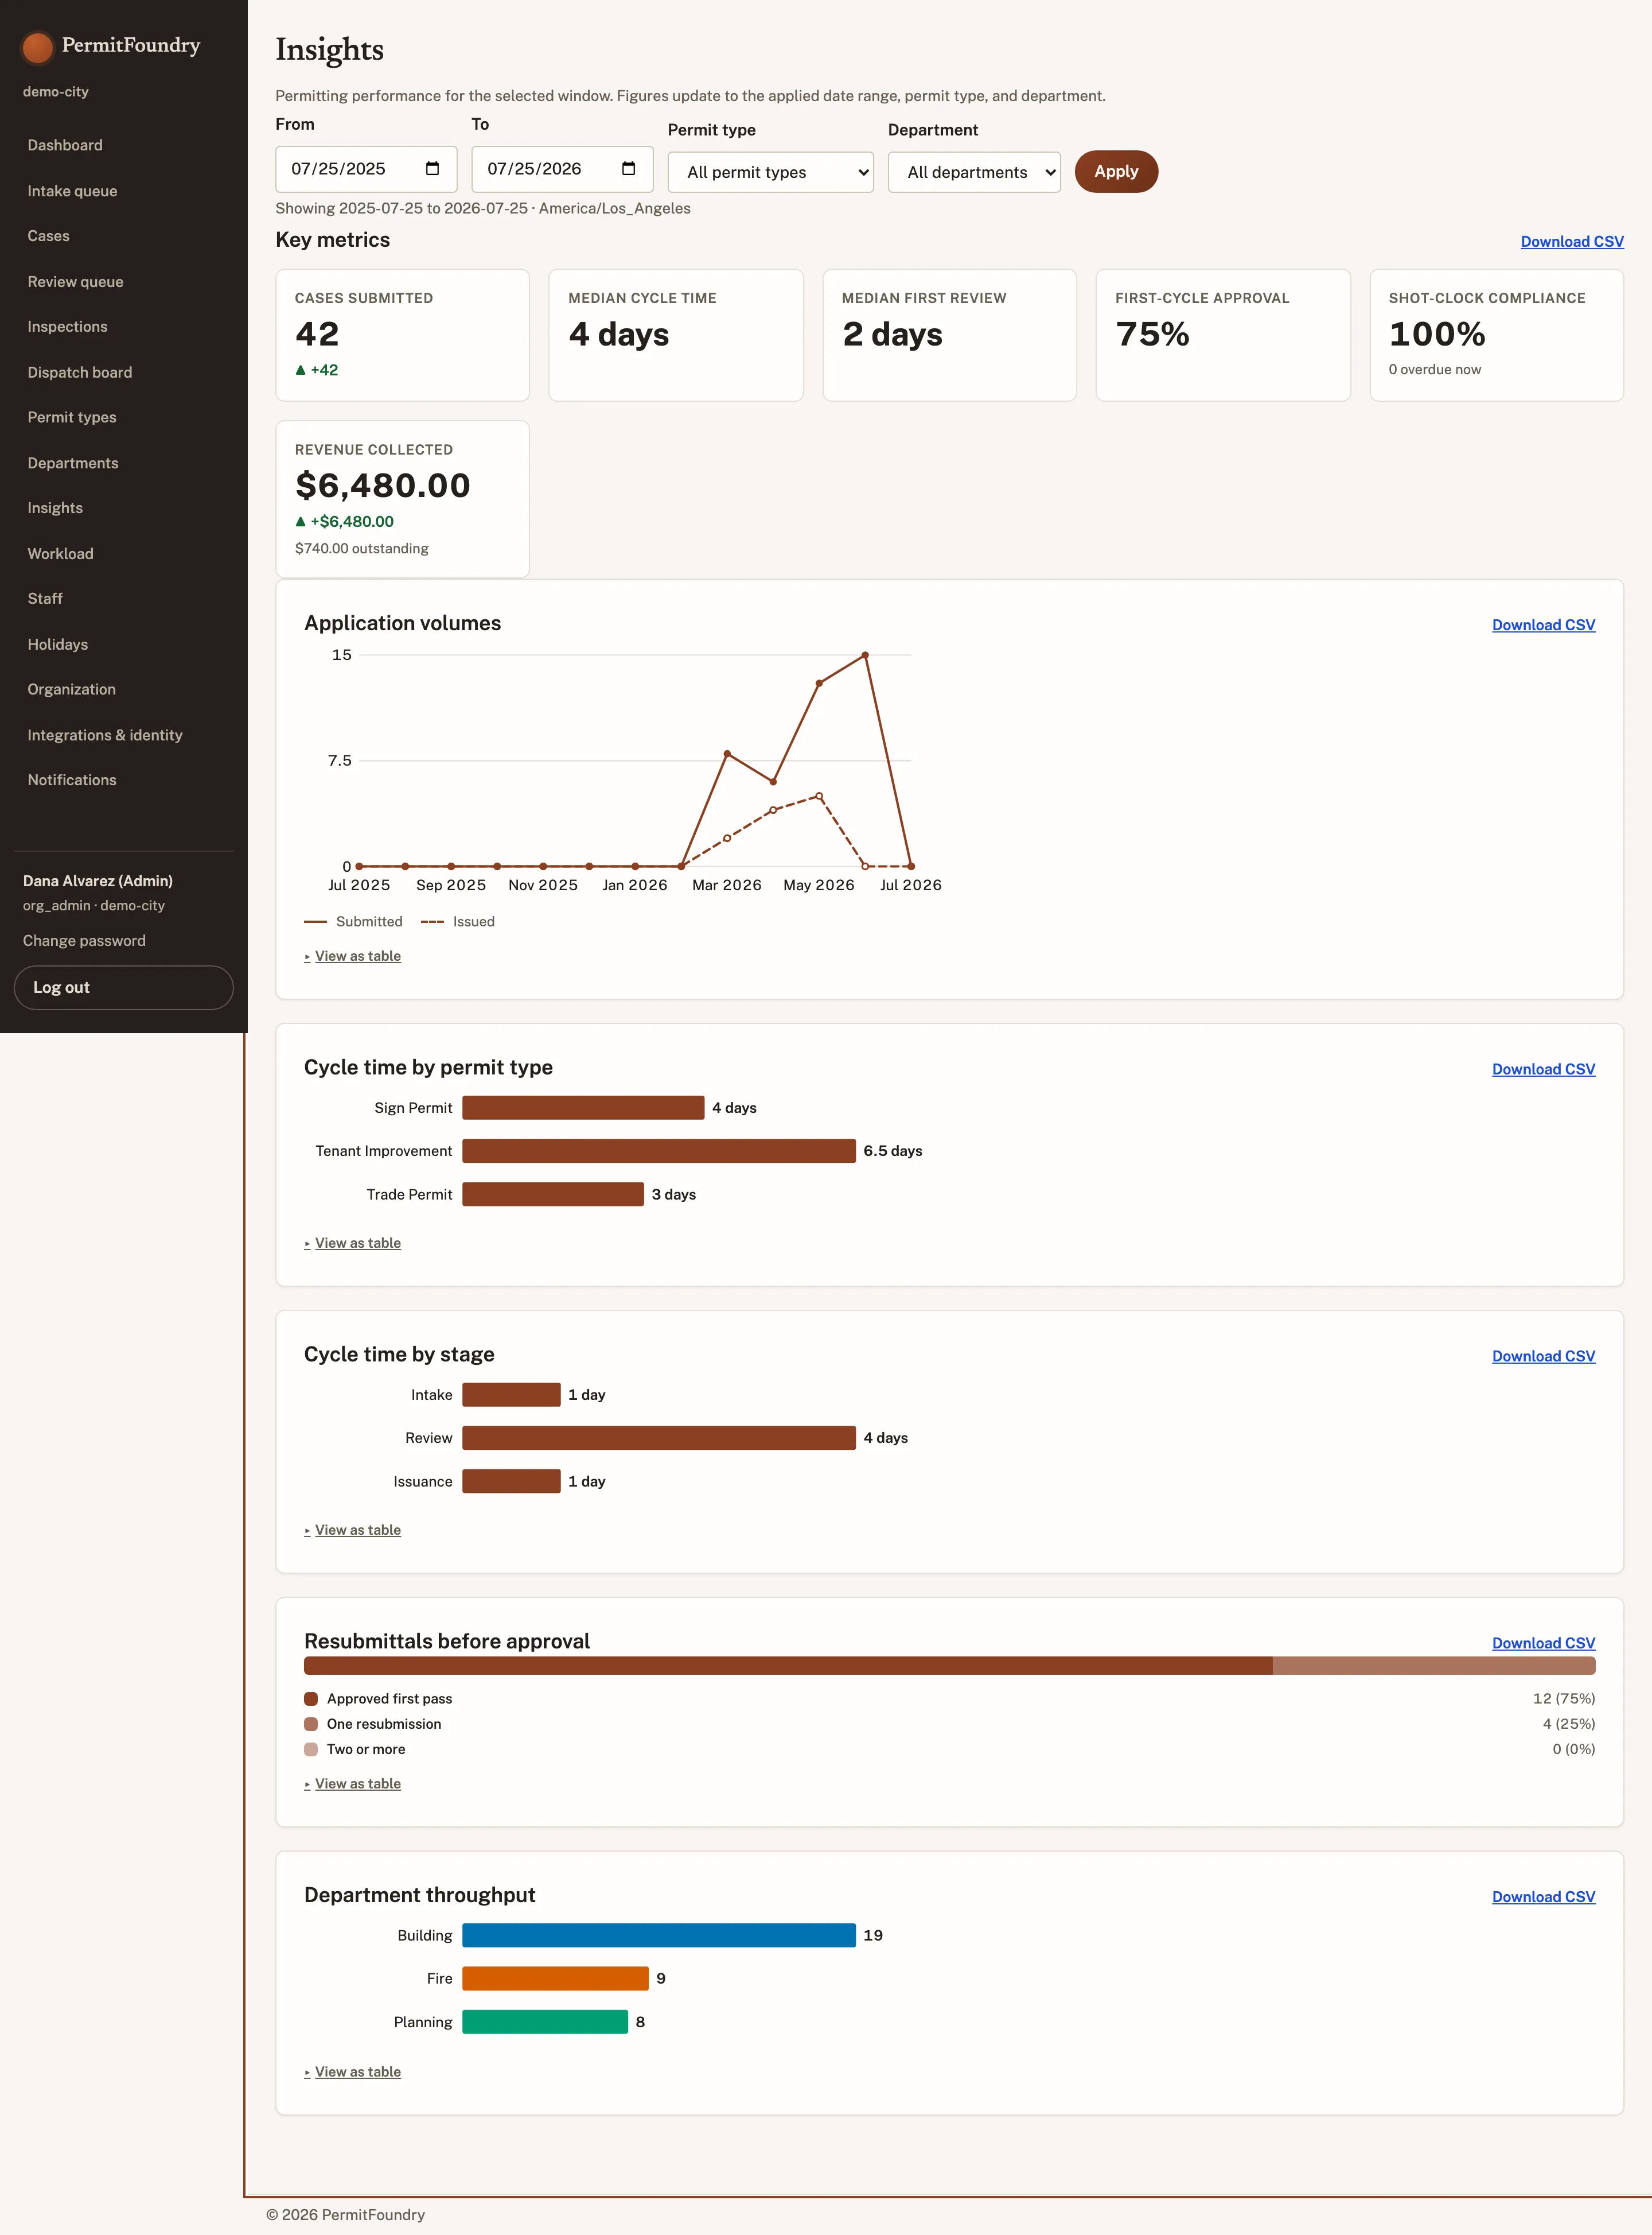Open the To date calendar picker icon

coord(628,168)
